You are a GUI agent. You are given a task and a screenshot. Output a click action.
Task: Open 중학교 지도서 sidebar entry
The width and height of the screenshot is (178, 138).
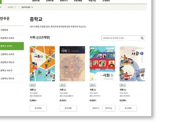tap(12, 70)
